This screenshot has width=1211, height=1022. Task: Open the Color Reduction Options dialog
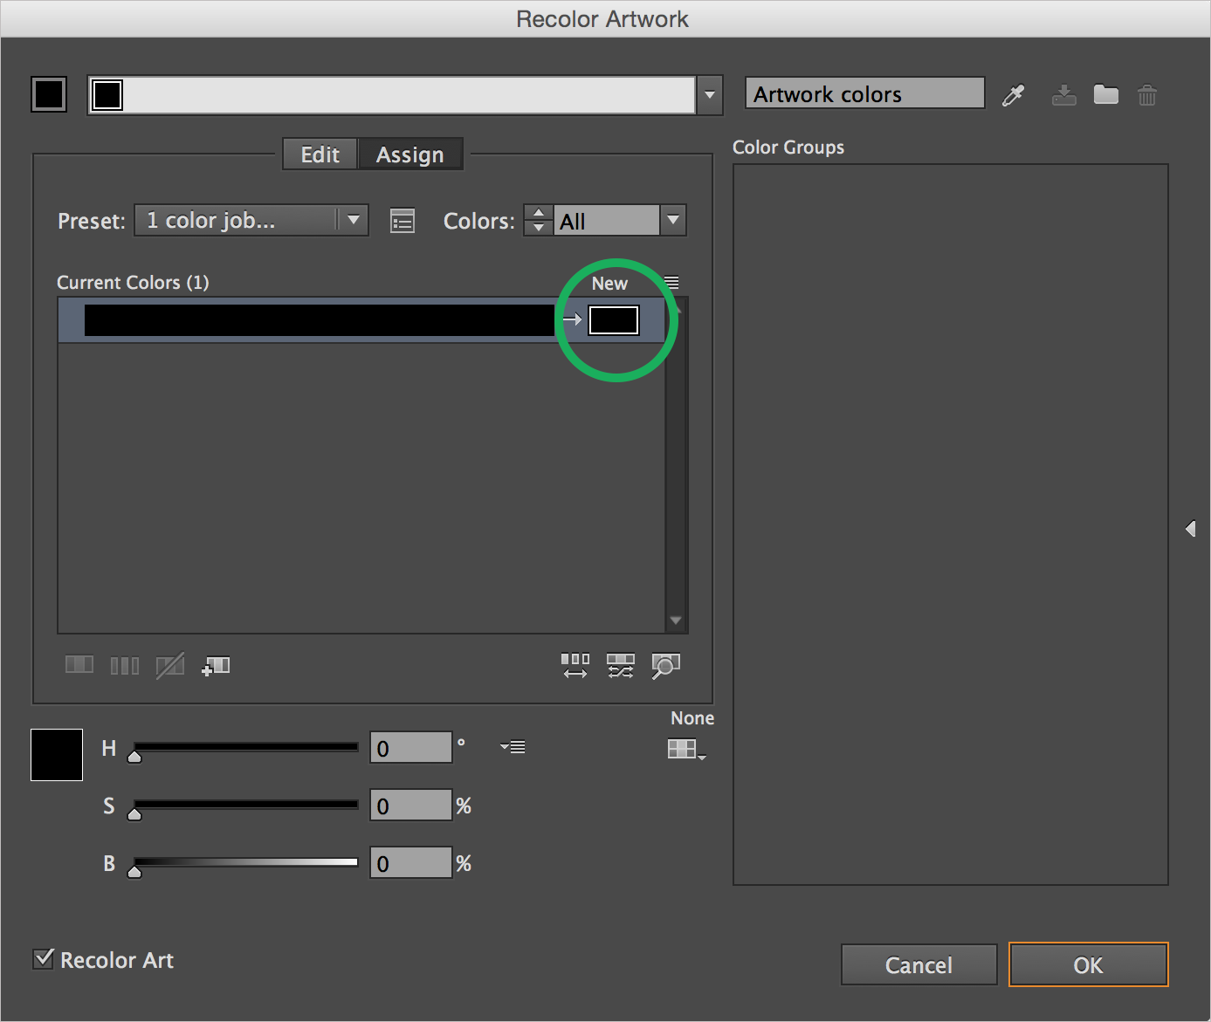402,220
